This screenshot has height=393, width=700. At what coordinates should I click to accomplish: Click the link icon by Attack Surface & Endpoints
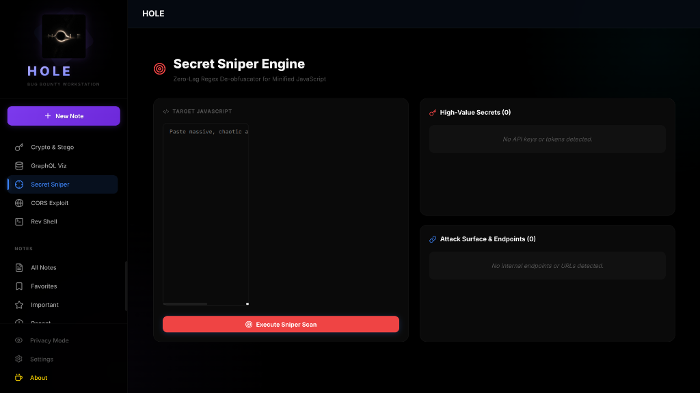(x=433, y=239)
